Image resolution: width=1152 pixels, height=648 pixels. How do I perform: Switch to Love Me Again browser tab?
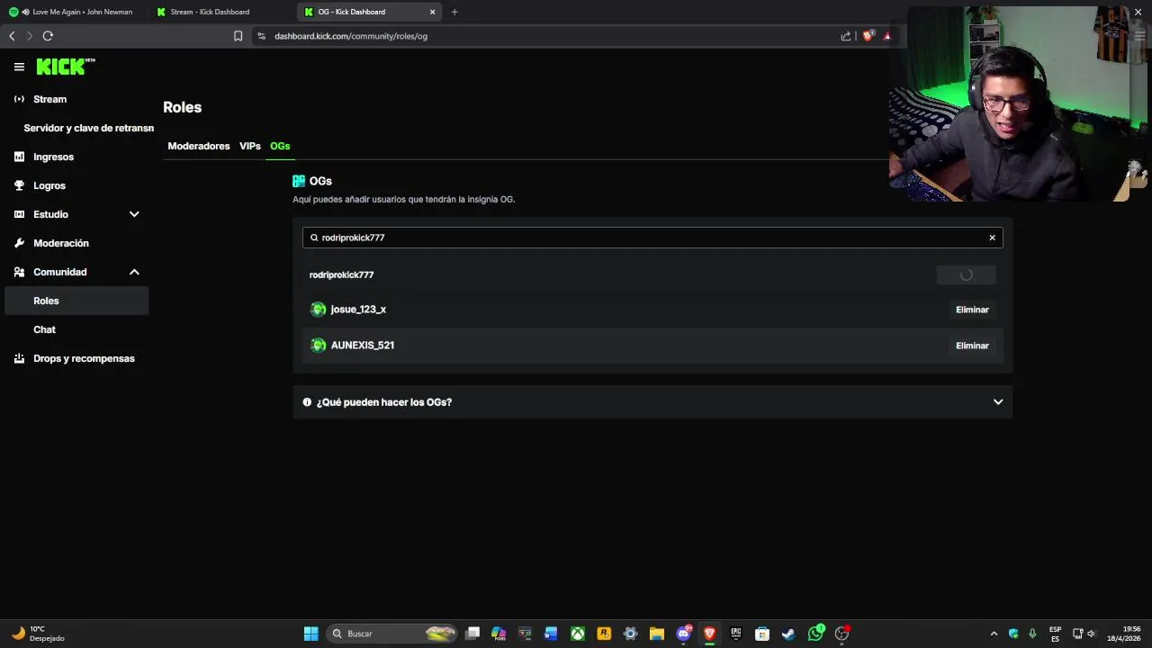point(71,12)
